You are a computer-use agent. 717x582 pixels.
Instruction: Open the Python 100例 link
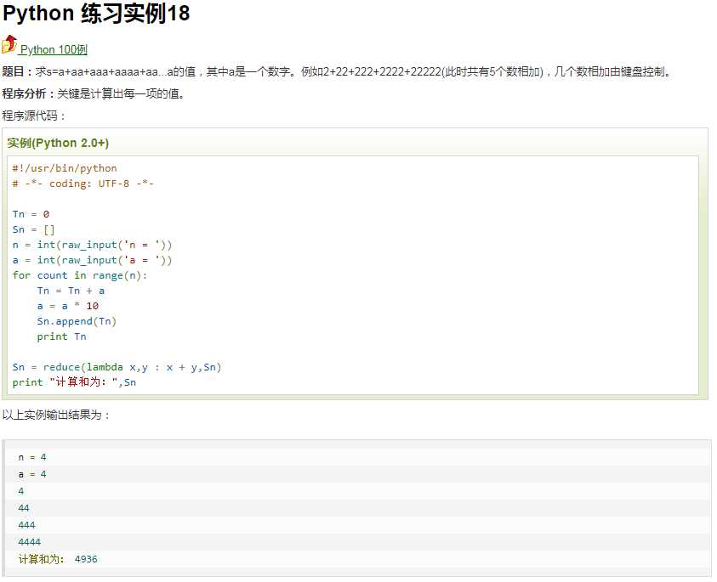[x=54, y=49]
